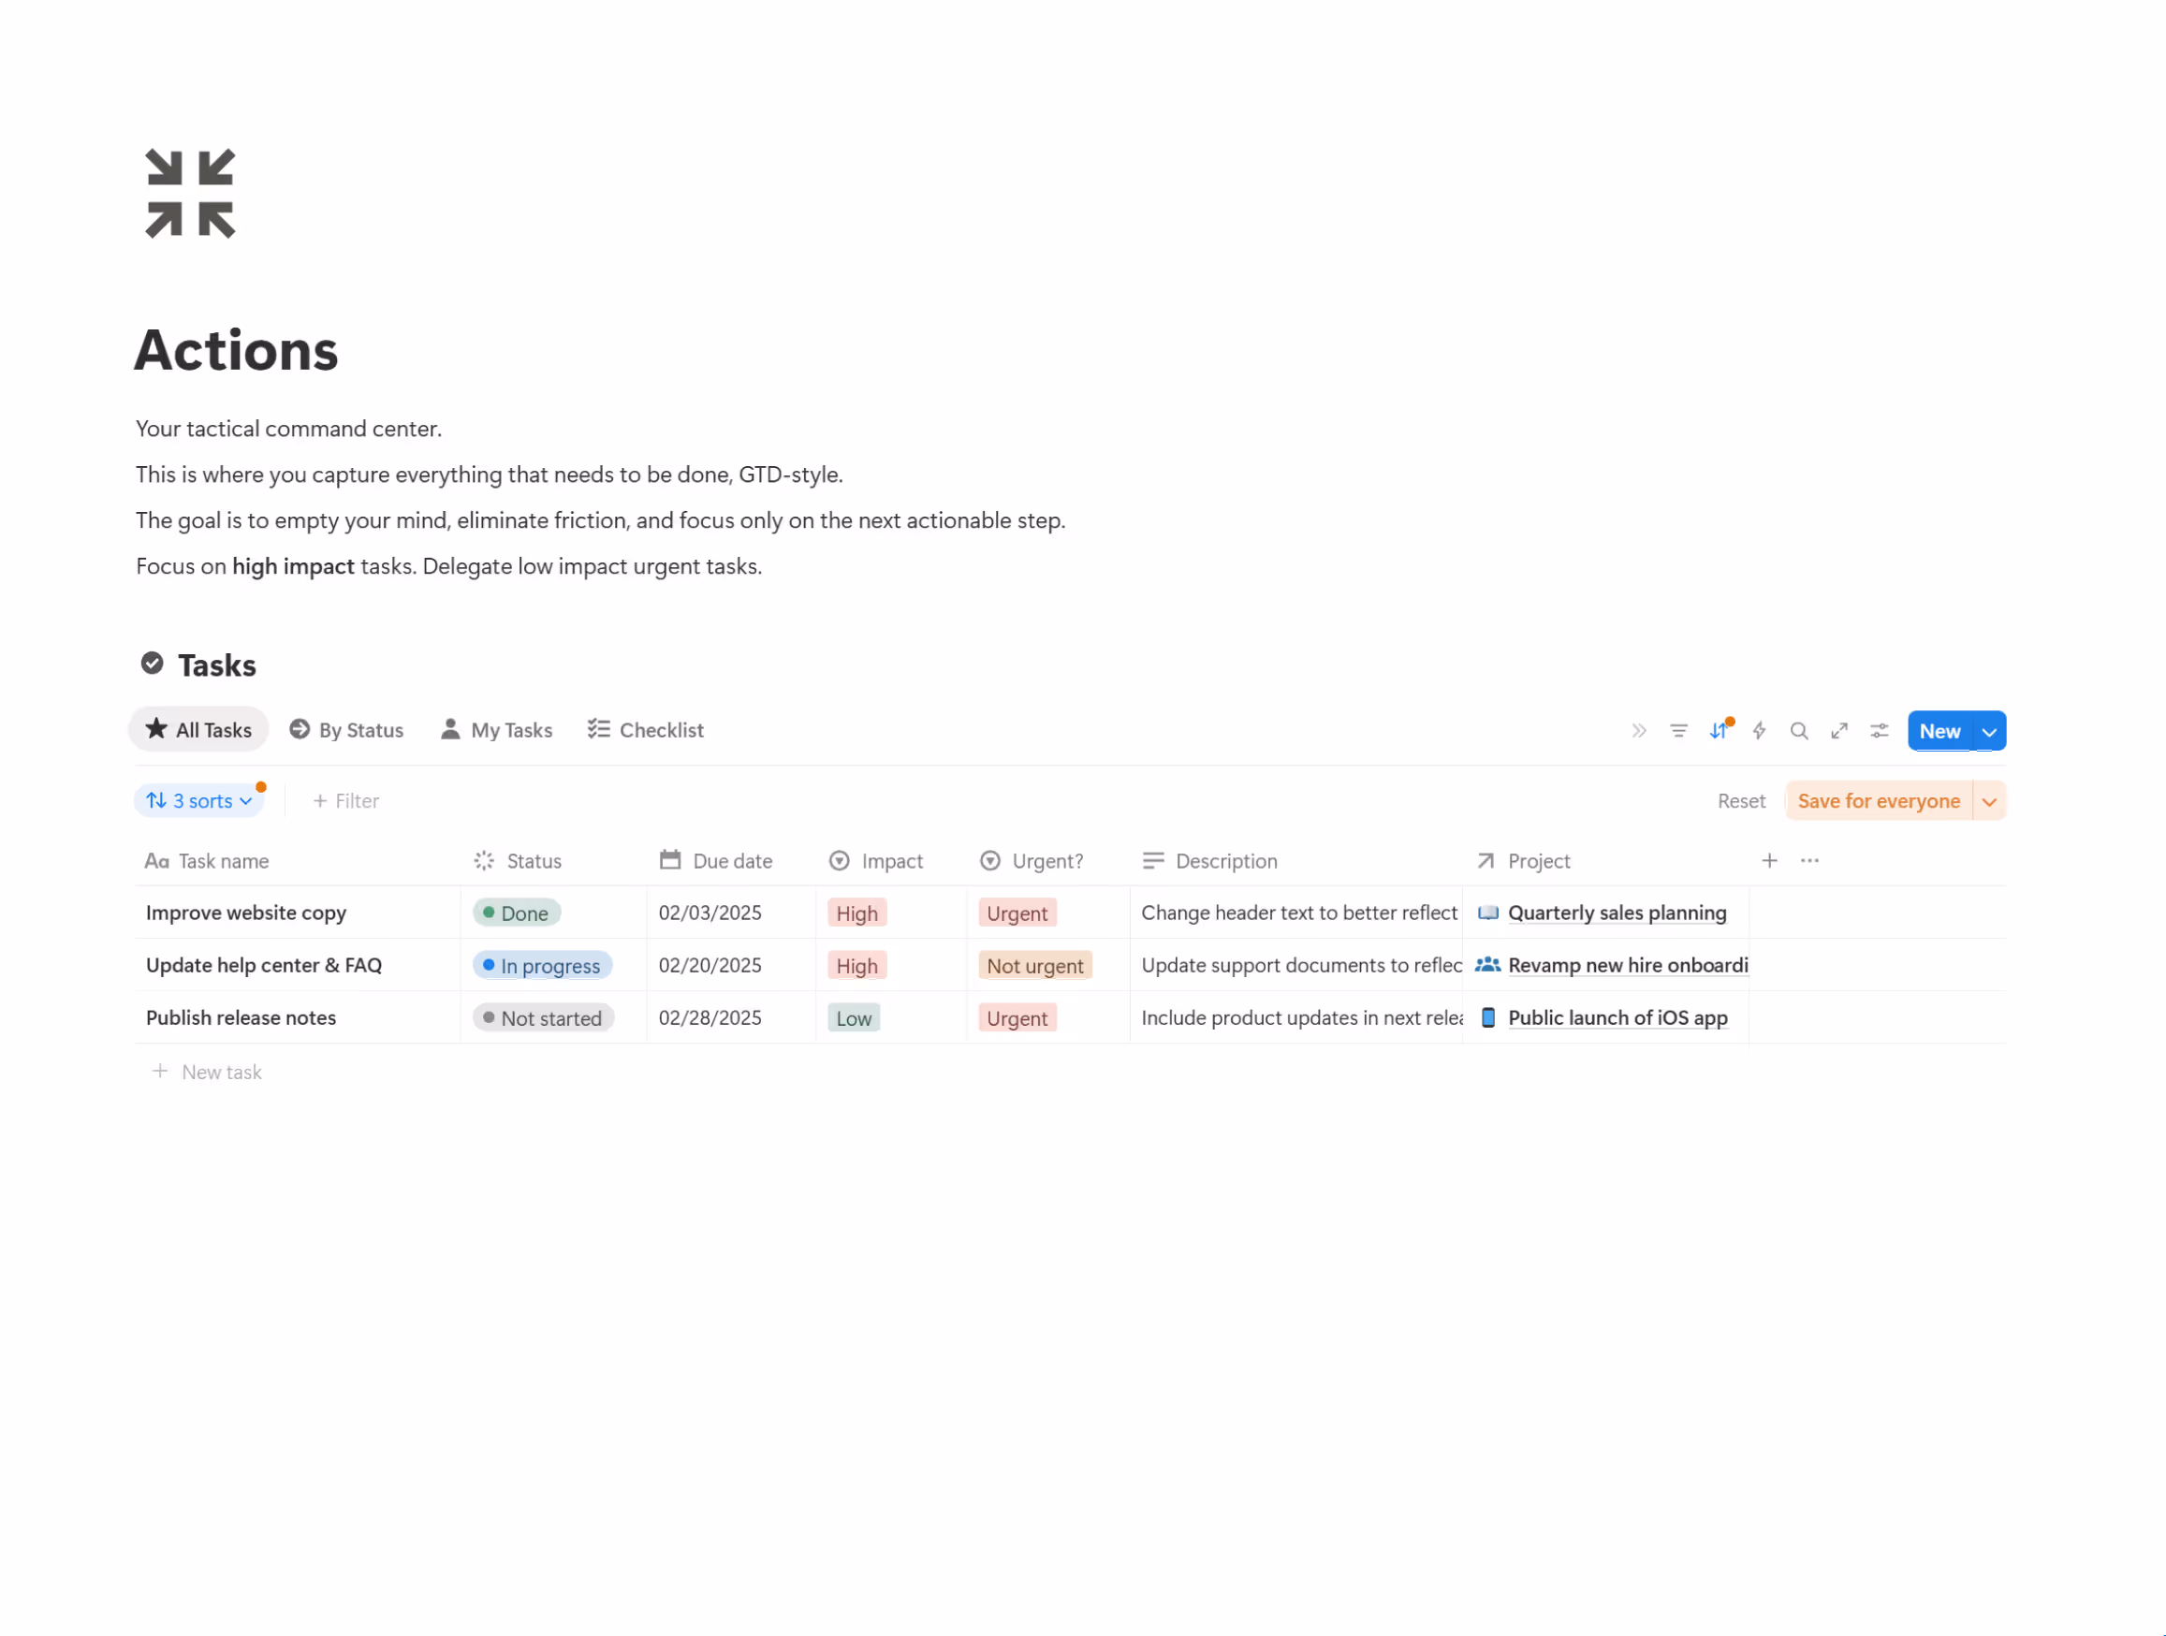
Task: Switch to the Checklist view tab
Action: (x=644, y=729)
